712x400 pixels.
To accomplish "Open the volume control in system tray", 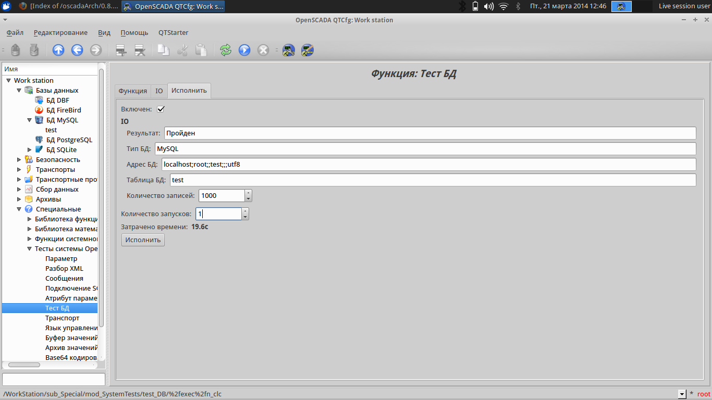I will tap(488, 6).
